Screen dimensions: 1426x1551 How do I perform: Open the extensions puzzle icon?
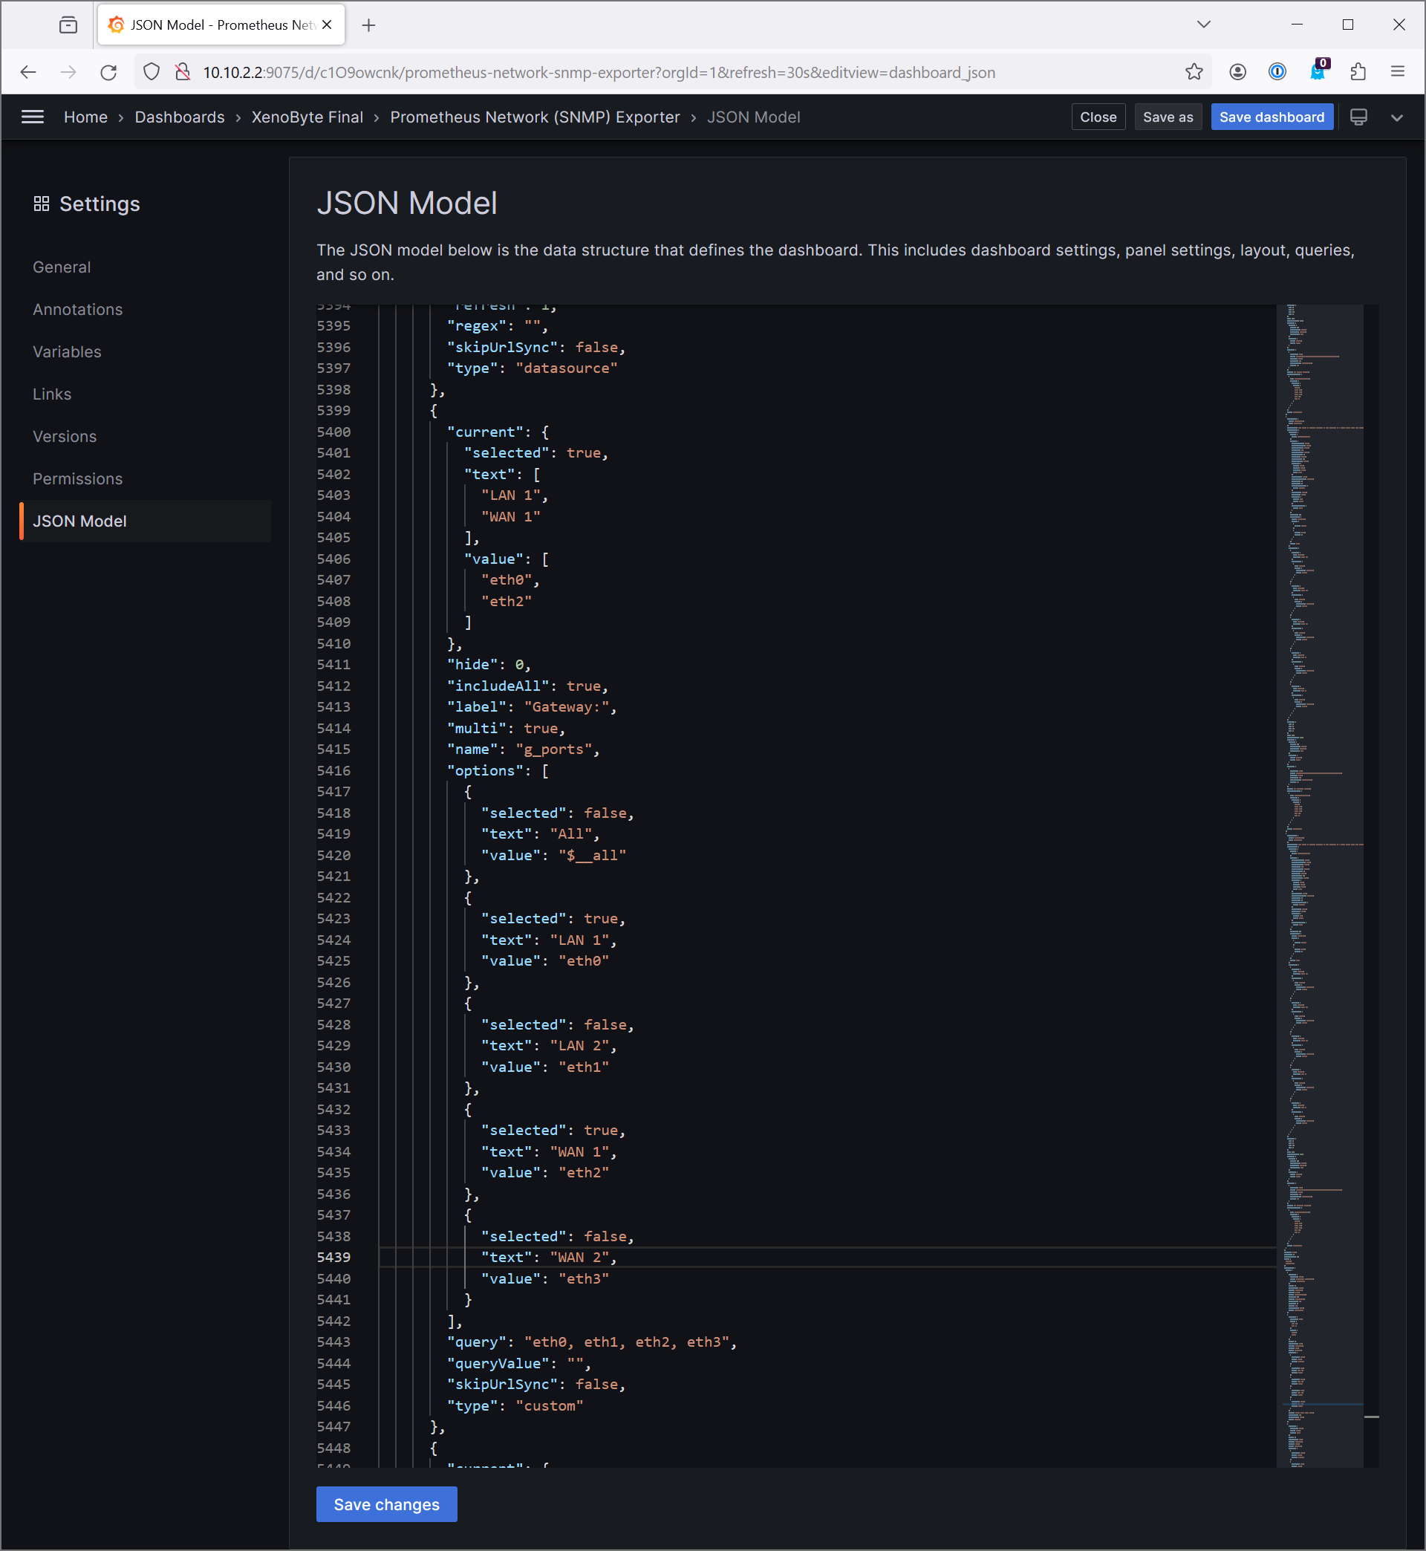coord(1358,73)
